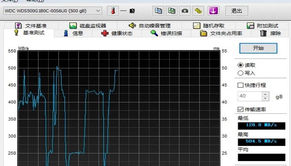291x166 pixels.
Task: Click the 开始 start button
Action: [258, 48]
